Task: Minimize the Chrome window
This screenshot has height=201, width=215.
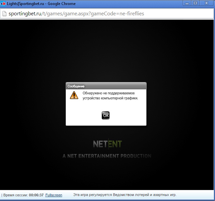Action: point(187,3)
